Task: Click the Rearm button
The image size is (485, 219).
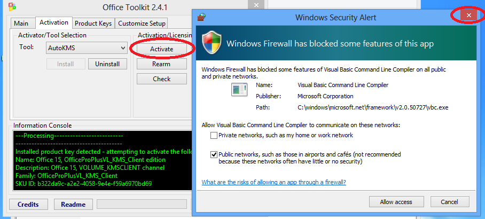Action: [161, 64]
